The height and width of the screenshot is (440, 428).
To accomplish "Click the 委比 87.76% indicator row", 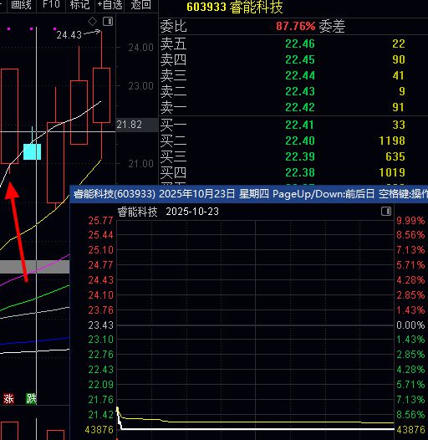I will (x=293, y=27).
